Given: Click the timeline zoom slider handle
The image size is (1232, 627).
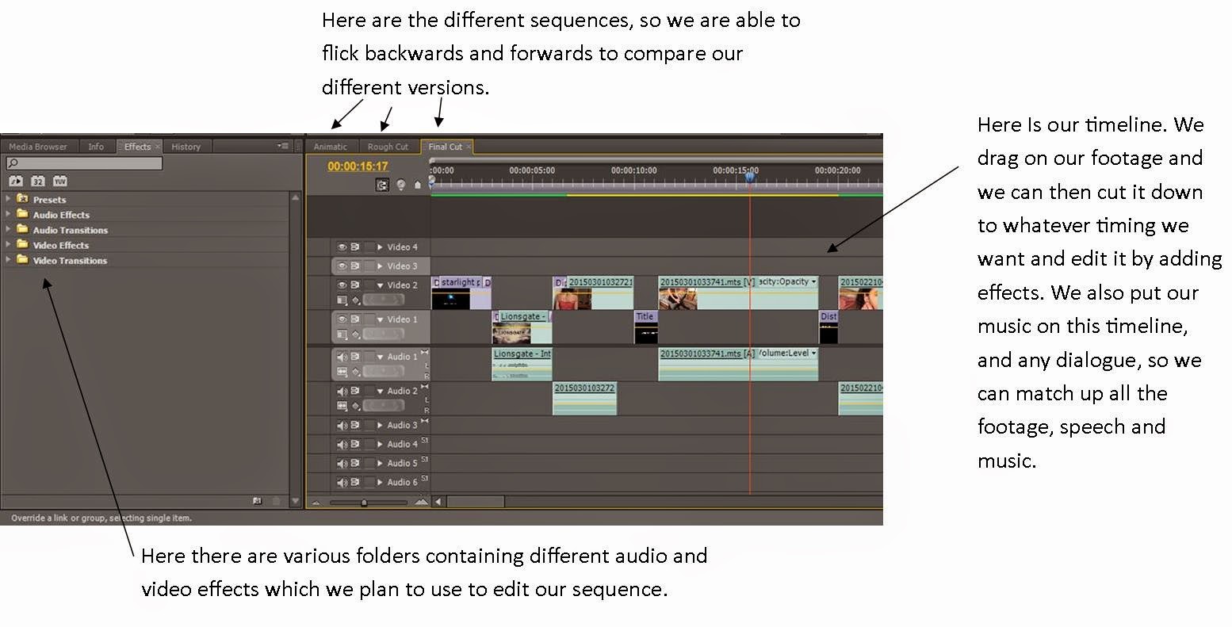Looking at the screenshot, I should (364, 503).
